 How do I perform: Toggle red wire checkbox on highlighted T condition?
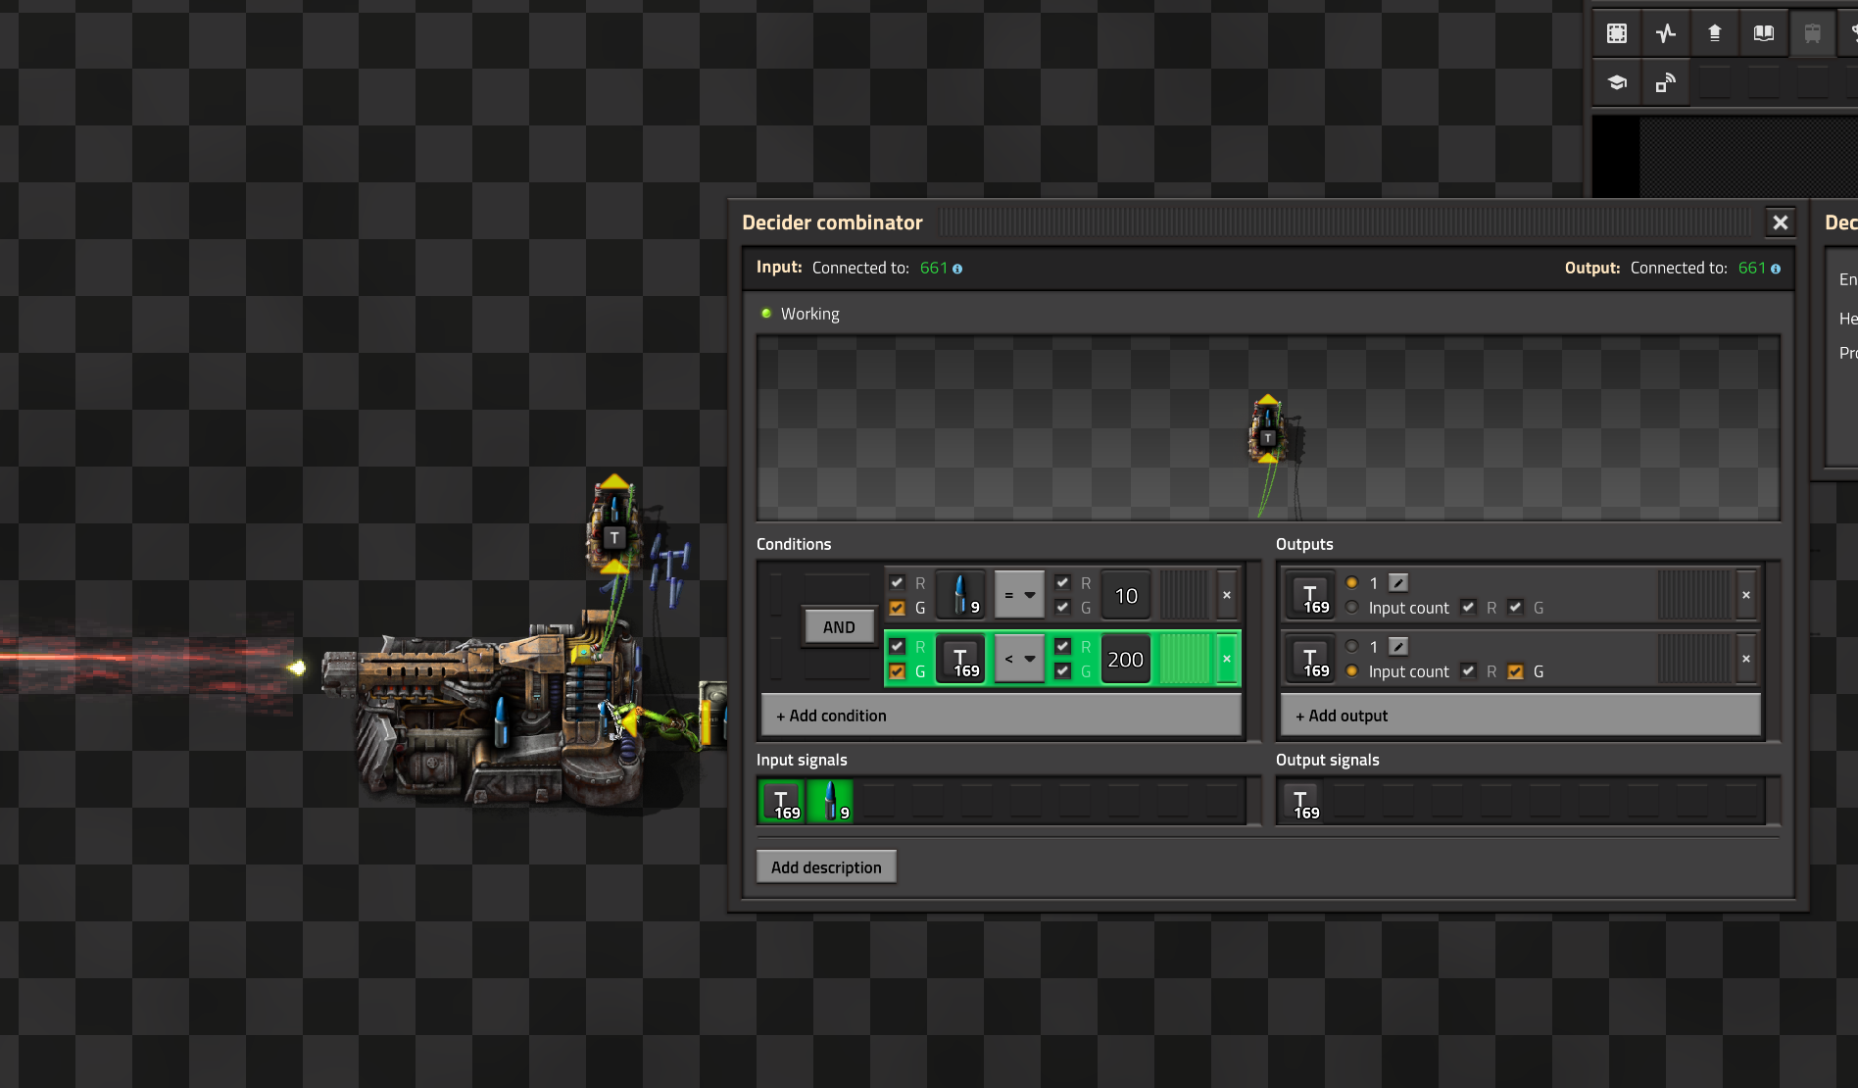pyautogui.click(x=897, y=647)
